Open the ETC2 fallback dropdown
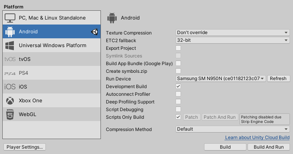 pos(233,40)
